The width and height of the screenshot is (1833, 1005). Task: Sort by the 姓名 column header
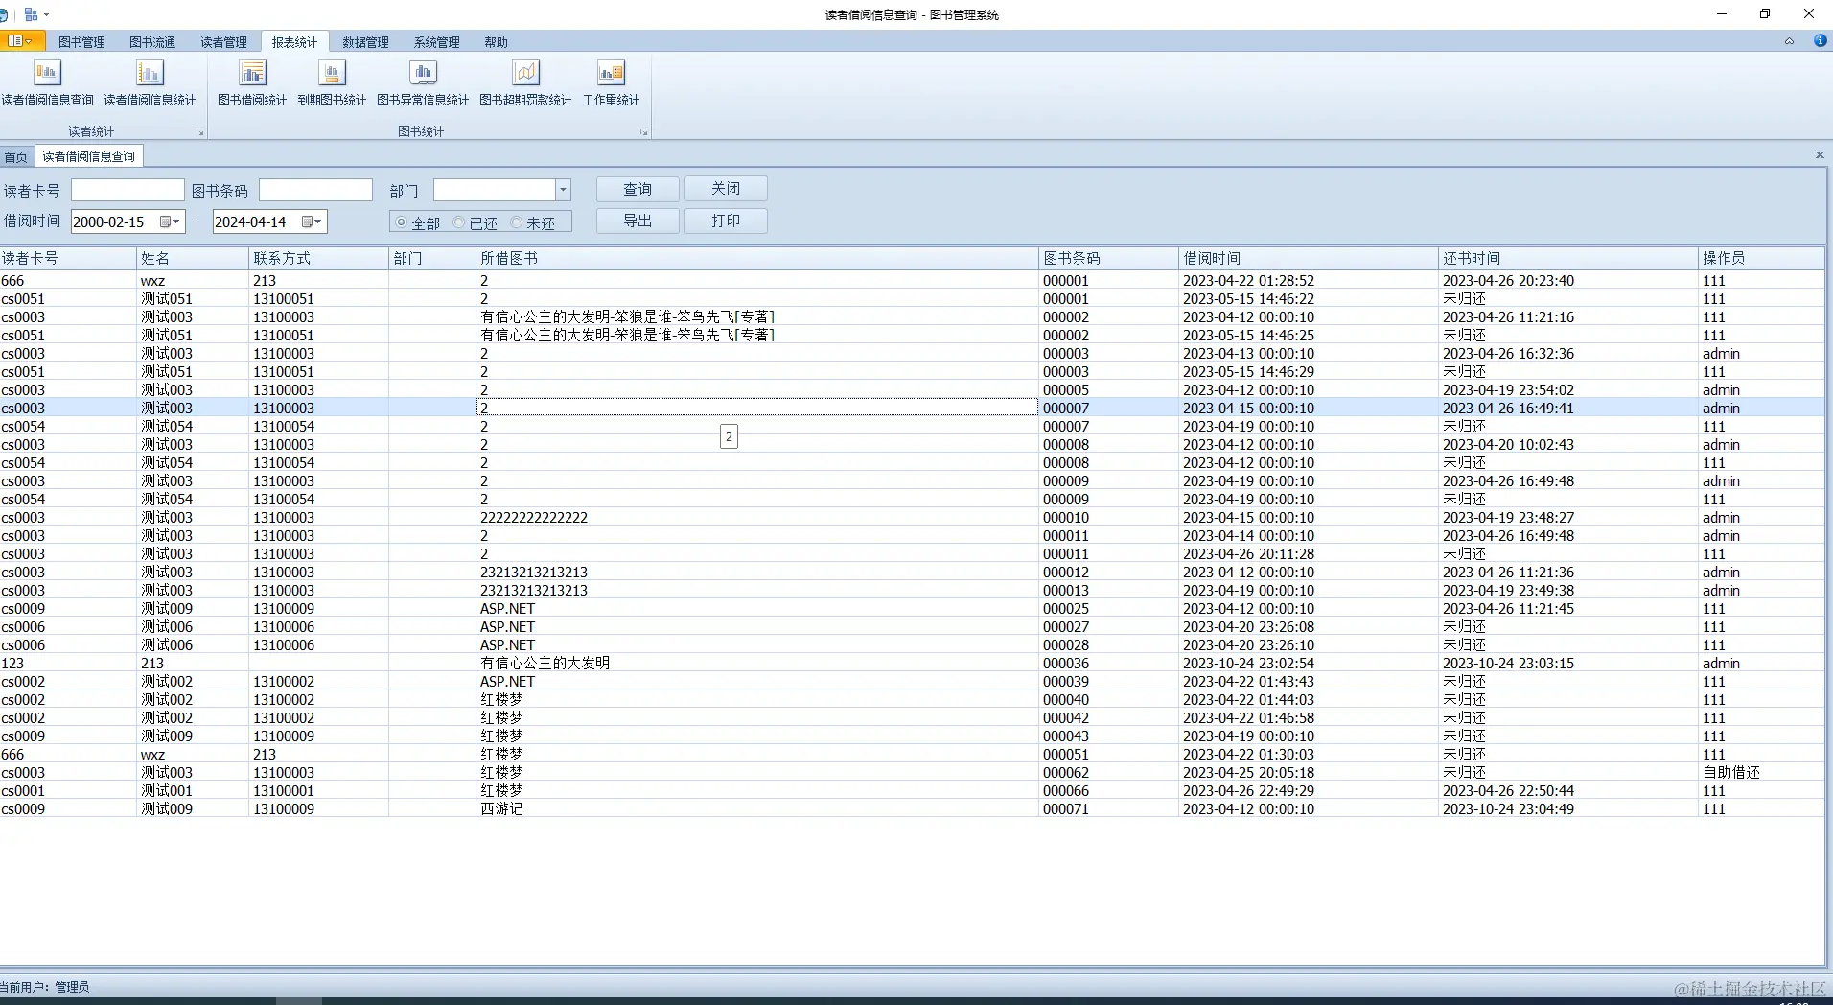193,258
